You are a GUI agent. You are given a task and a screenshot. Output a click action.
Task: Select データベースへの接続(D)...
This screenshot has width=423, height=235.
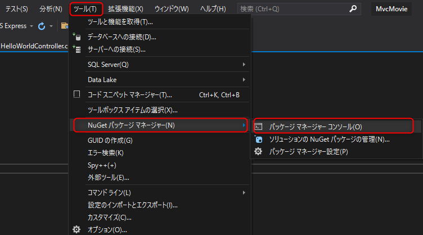point(160,37)
